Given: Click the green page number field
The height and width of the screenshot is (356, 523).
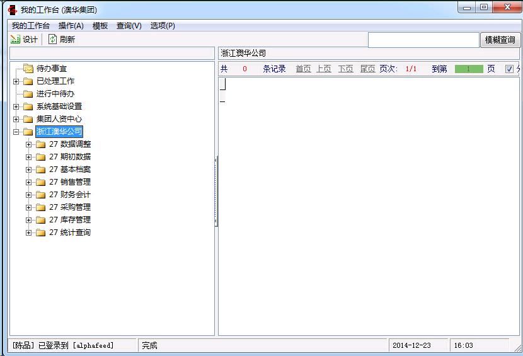Looking at the screenshot, I should tap(468, 69).
